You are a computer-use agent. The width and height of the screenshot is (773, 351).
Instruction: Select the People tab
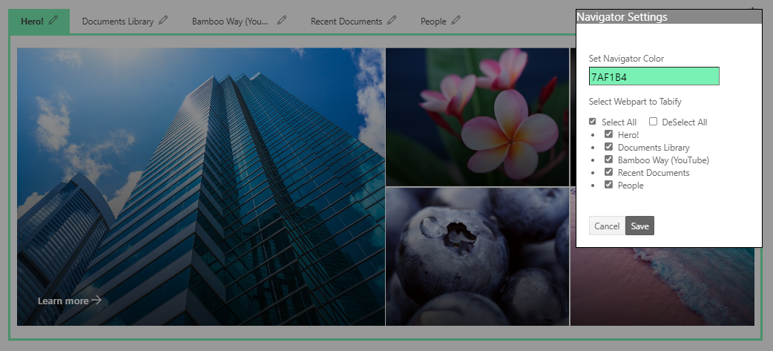click(x=433, y=22)
